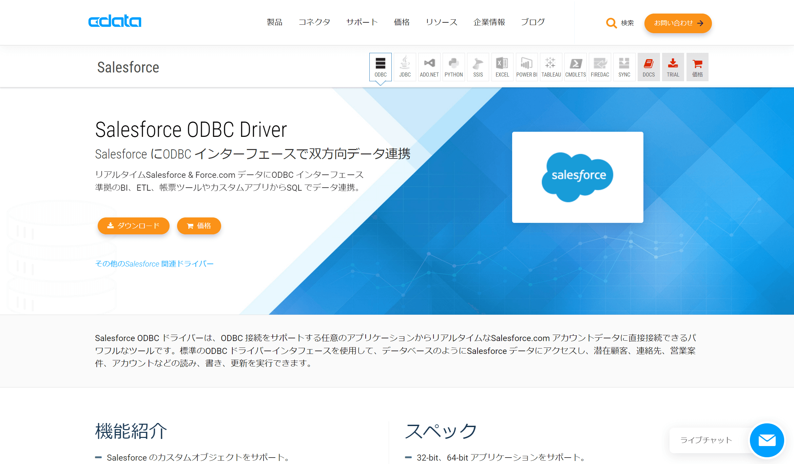
Task: Select the FireDAC components icon
Action: (600, 67)
